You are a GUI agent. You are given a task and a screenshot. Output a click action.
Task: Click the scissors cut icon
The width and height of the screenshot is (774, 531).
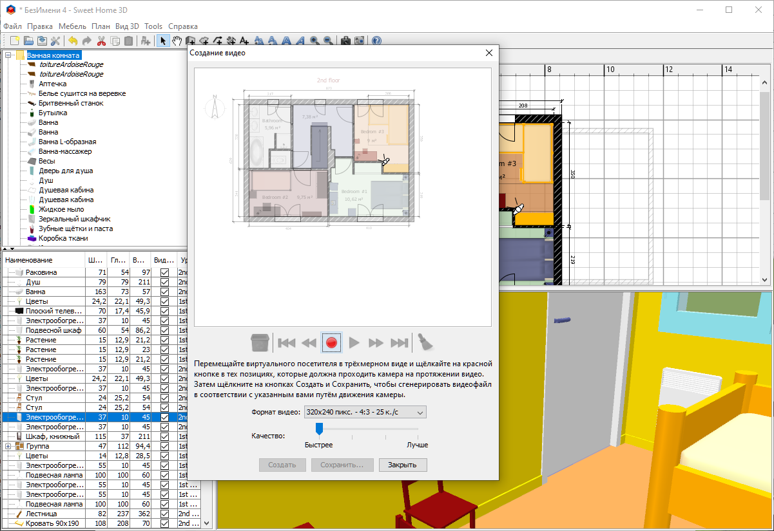[x=101, y=41]
